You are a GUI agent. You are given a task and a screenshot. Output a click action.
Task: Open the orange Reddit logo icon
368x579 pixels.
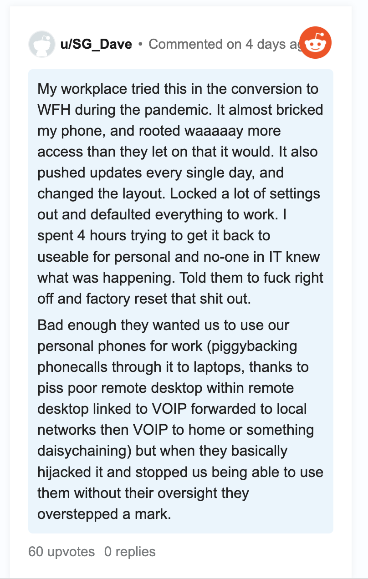click(x=316, y=44)
